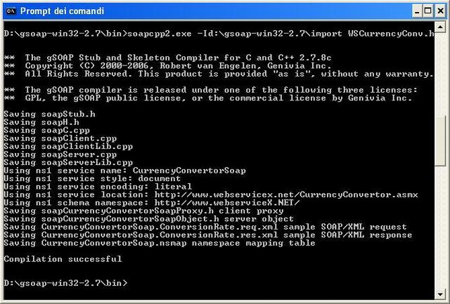The height and width of the screenshot is (304, 450).
Task: Click the Saving soapStub.h line
Action: click(49, 114)
